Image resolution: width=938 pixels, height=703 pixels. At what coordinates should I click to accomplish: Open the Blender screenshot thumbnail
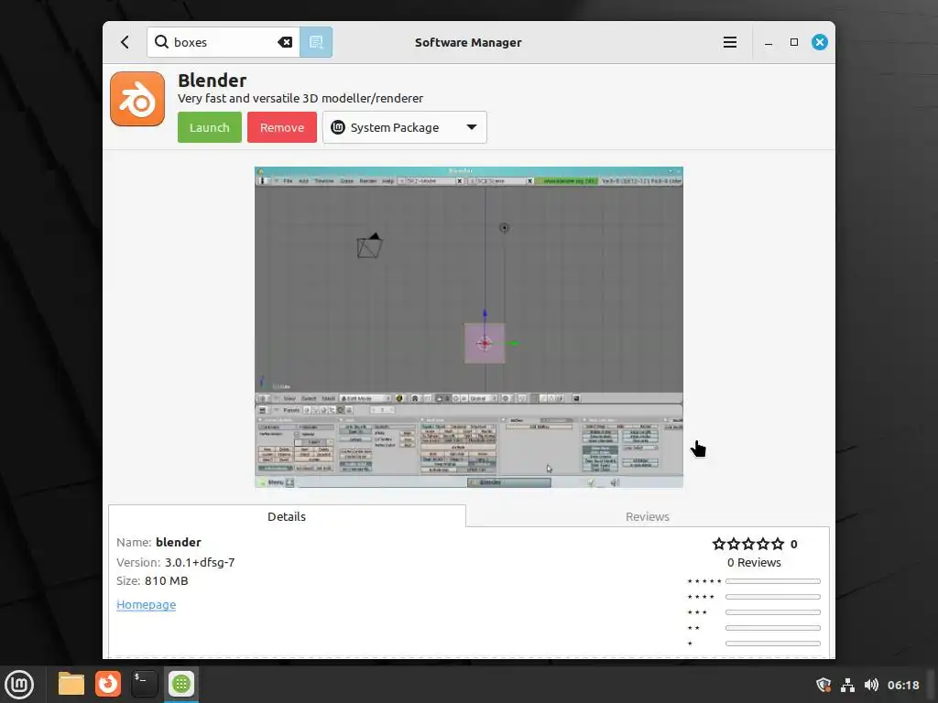(x=468, y=327)
